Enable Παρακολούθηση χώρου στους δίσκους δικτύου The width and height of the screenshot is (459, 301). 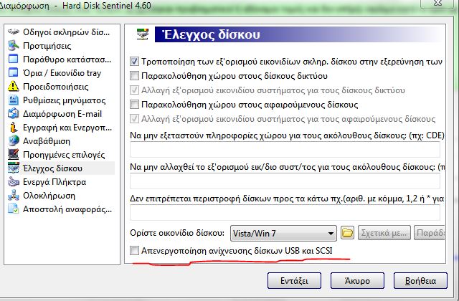click(x=134, y=75)
